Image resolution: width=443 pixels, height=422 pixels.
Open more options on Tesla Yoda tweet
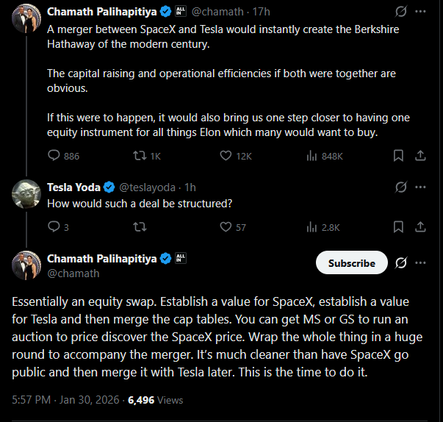click(x=421, y=187)
